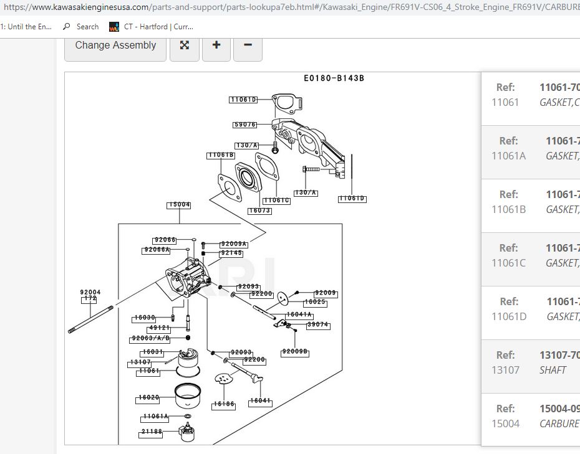580x454 pixels.
Task: Select part list row Ref 15004 carburetor
Action: pos(531,420)
